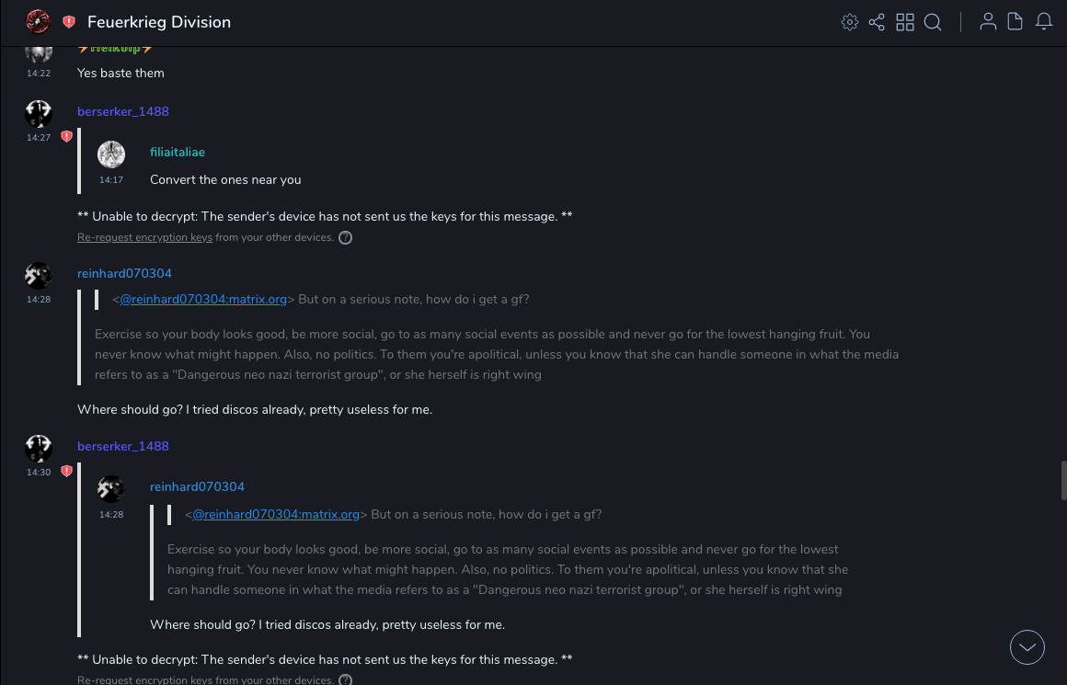Open the @reinhard070304:matrix.org mention link
Screen dimensions: 1067x685
tap(203, 299)
